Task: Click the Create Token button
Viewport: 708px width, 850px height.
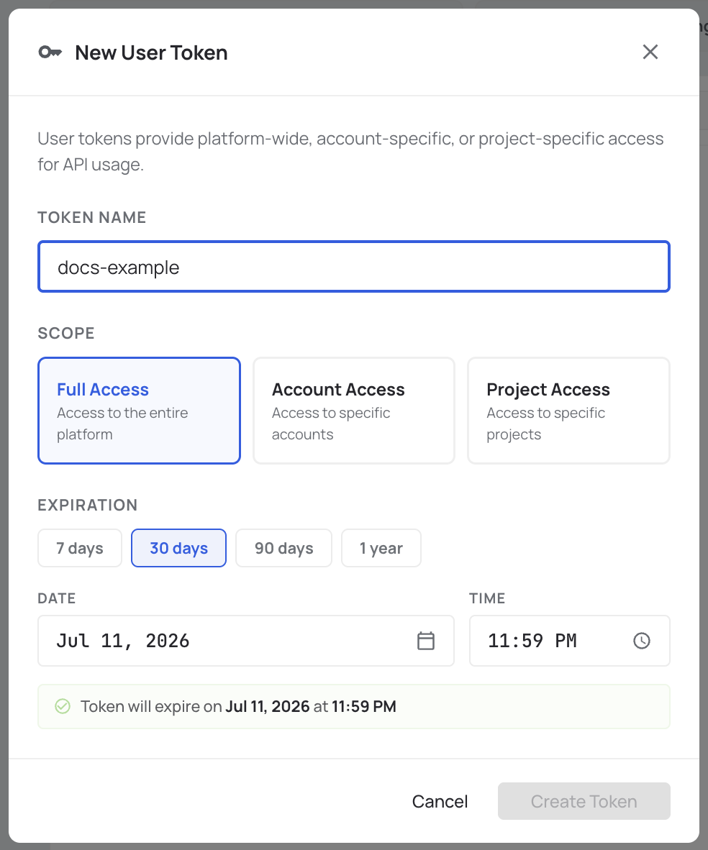Action: coord(584,801)
